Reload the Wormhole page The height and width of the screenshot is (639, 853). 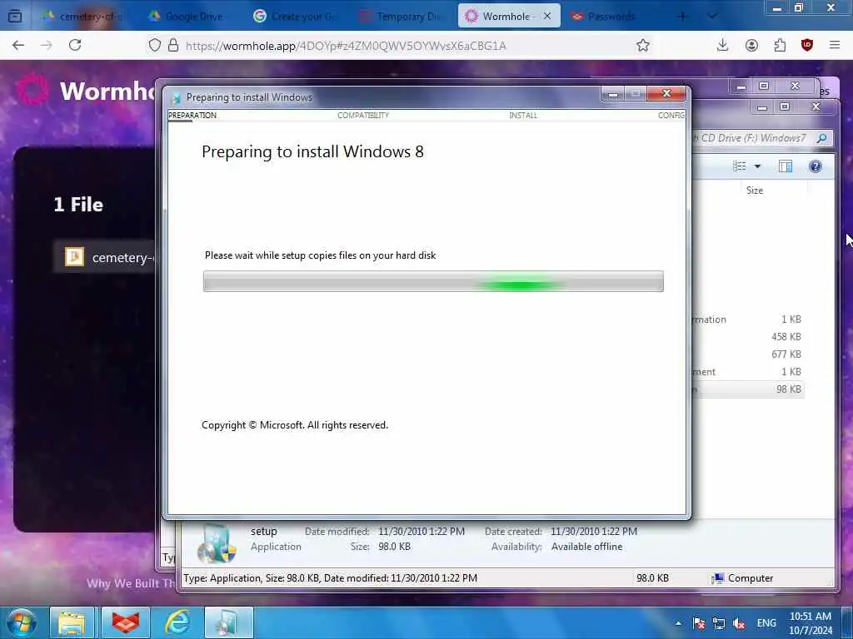click(x=75, y=45)
